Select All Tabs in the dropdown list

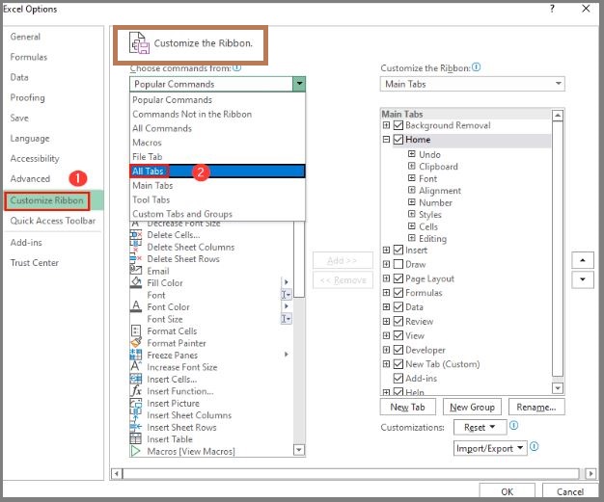[x=217, y=172]
